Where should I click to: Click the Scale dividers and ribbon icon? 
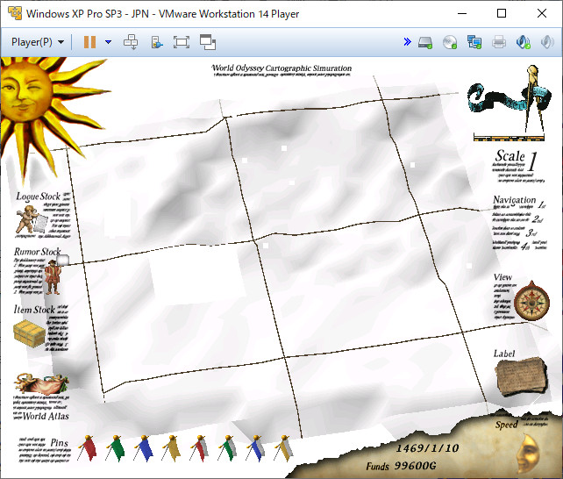coord(510,103)
